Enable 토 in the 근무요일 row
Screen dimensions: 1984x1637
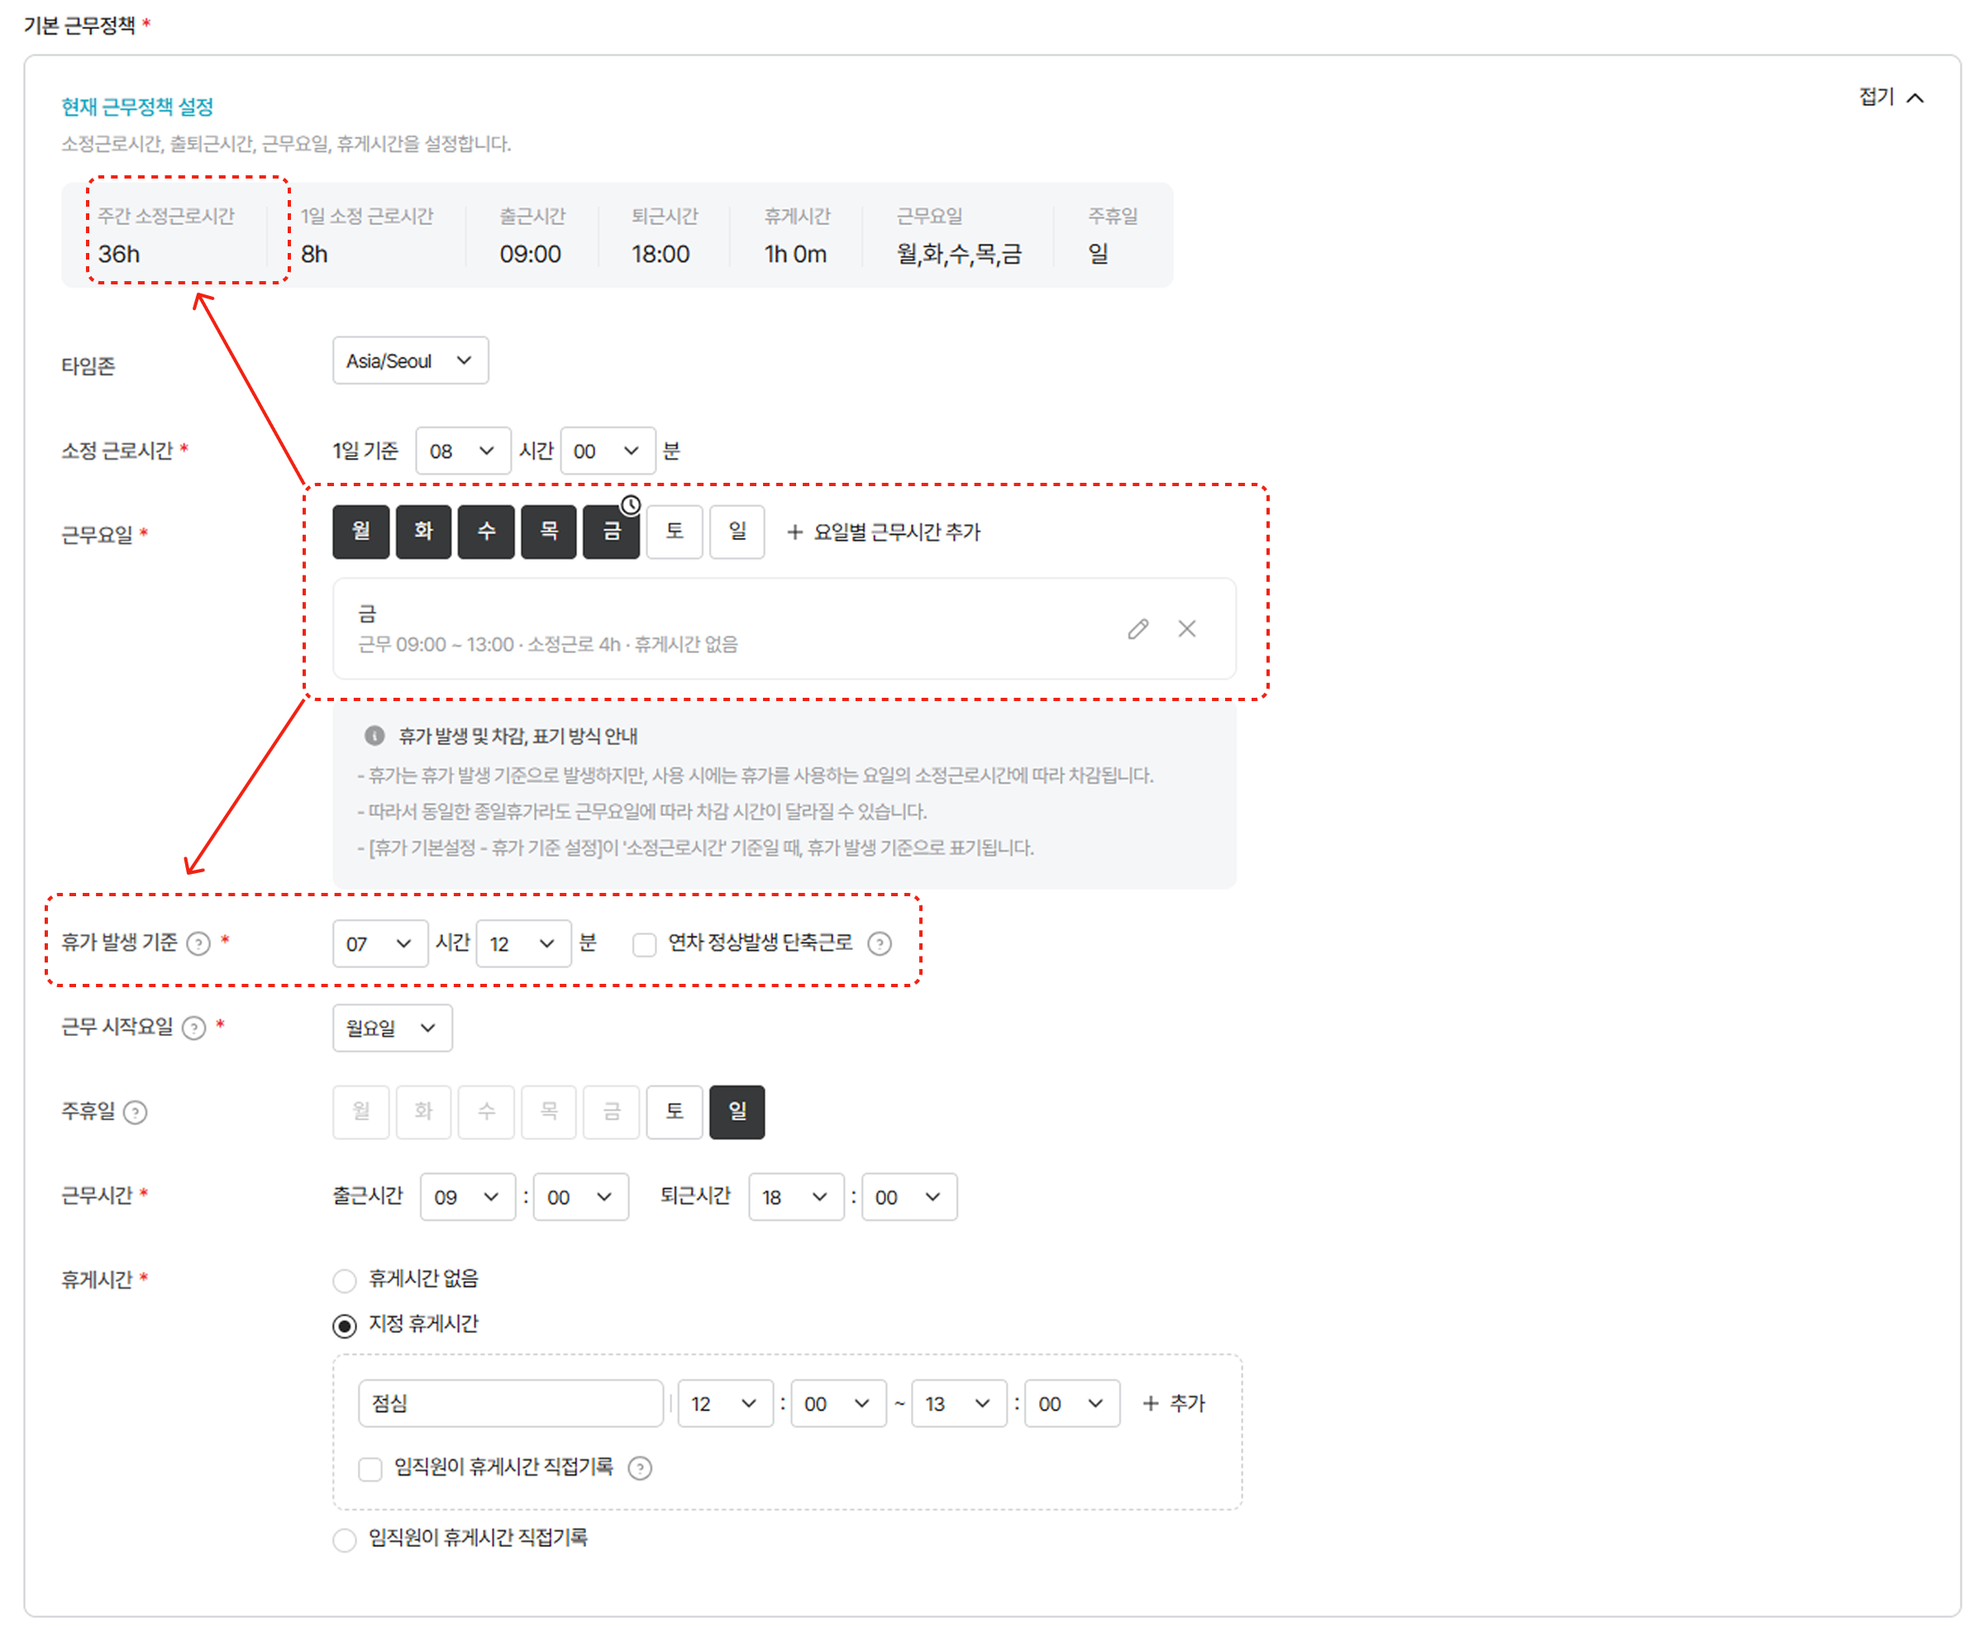pyautogui.click(x=675, y=531)
